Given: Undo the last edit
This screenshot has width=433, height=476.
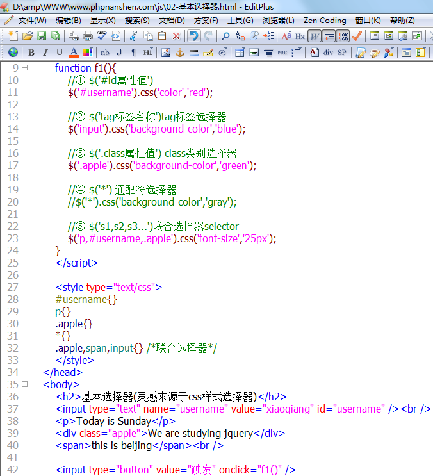Looking at the screenshot, I should (x=193, y=36).
